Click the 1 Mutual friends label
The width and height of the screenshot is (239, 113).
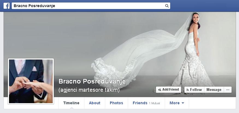click(x=155, y=103)
